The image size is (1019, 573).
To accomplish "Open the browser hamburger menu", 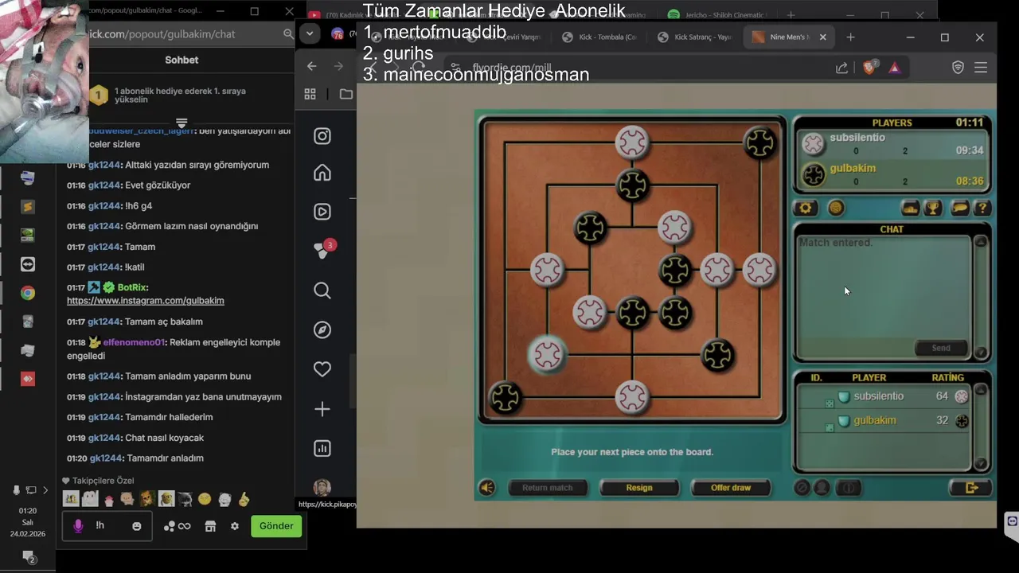I will pyautogui.click(x=981, y=68).
